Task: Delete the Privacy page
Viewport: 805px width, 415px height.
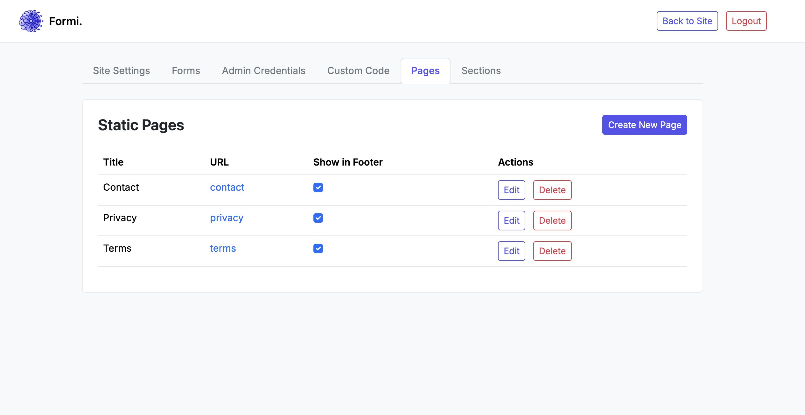Action: coord(552,221)
